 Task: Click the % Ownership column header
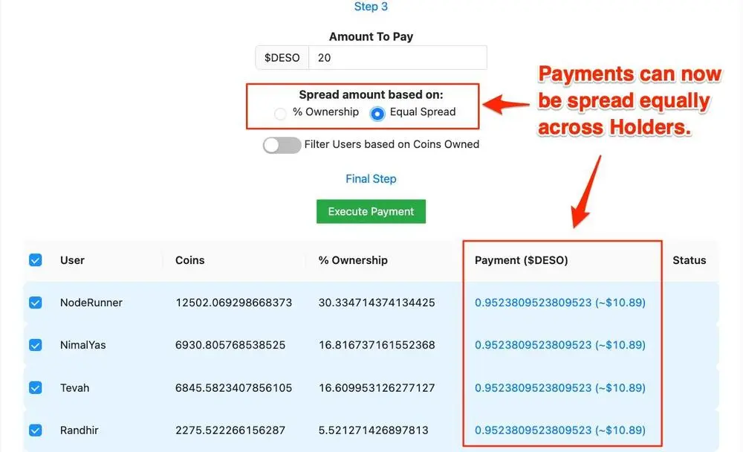click(353, 260)
